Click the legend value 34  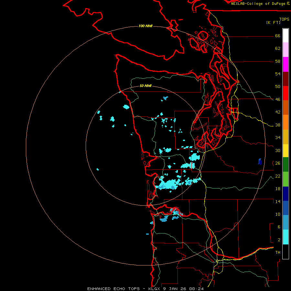(278, 138)
